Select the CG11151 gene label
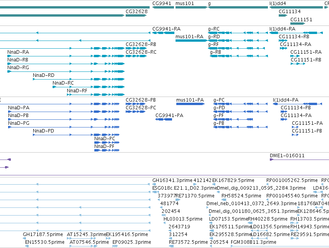The image size is (329, 248). click(301, 20)
